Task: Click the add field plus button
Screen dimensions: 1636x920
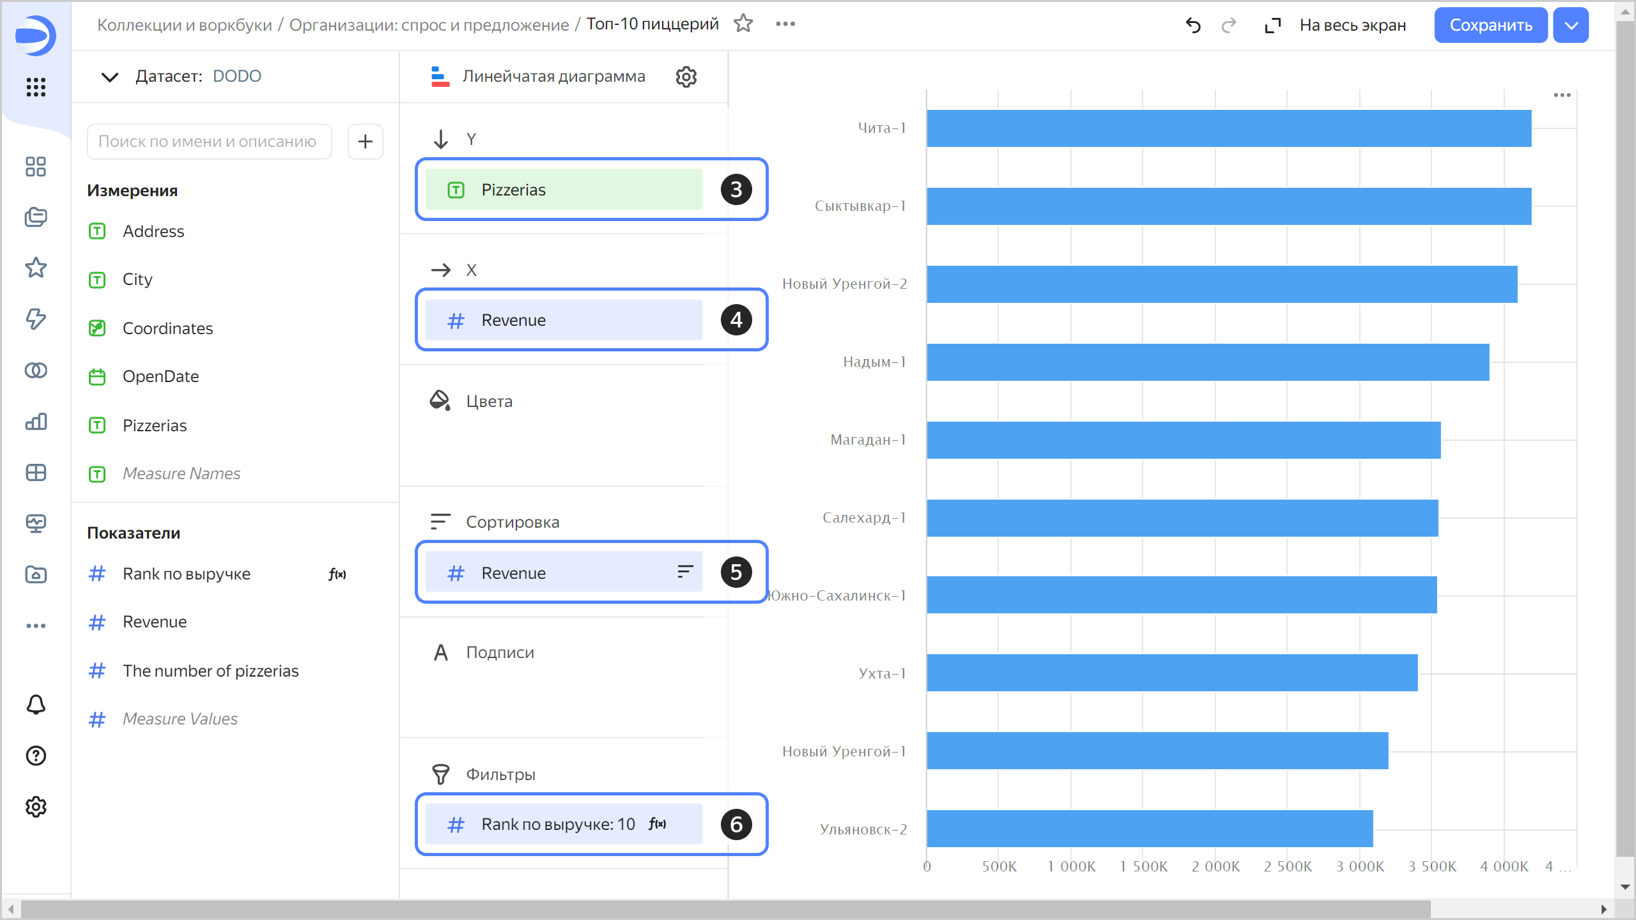Action: click(x=365, y=141)
